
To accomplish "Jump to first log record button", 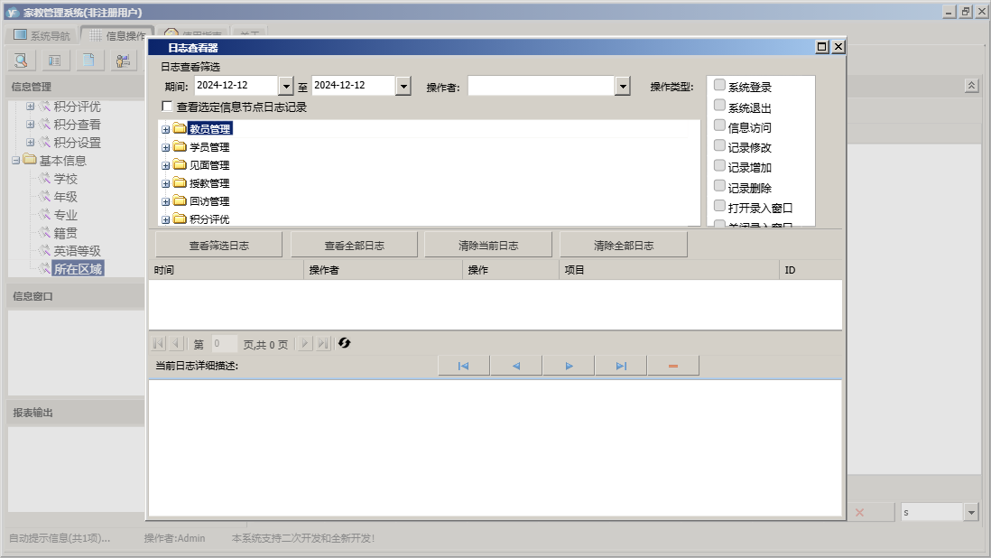I will tap(464, 366).
